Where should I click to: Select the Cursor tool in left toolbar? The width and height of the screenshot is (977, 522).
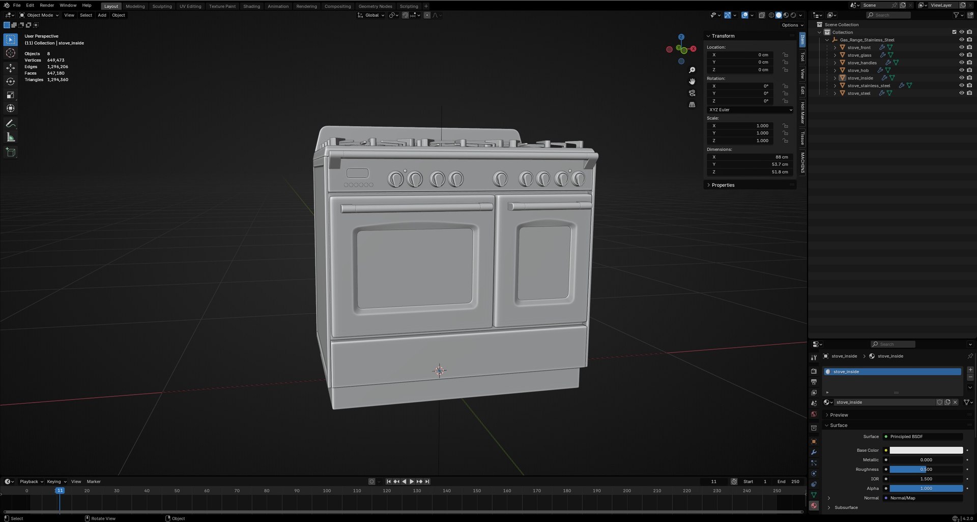[x=11, y=53]
